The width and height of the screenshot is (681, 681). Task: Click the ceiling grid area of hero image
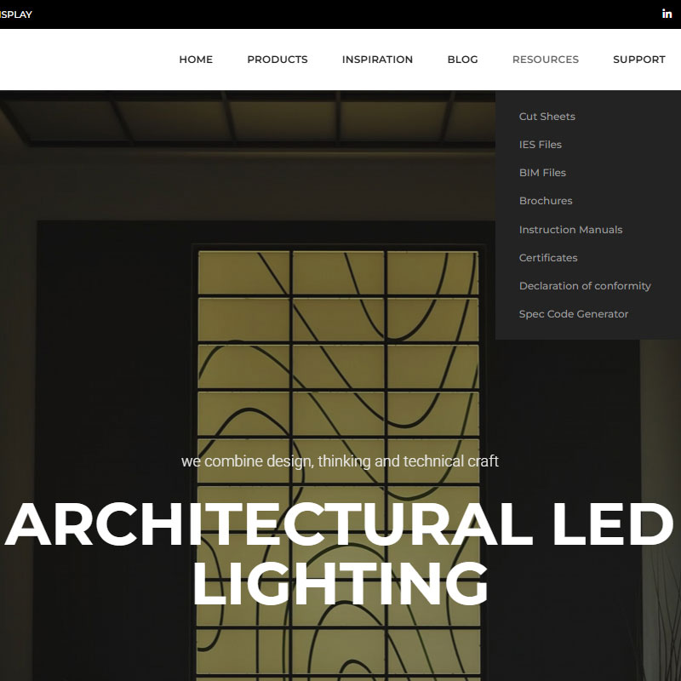point(255,119)
